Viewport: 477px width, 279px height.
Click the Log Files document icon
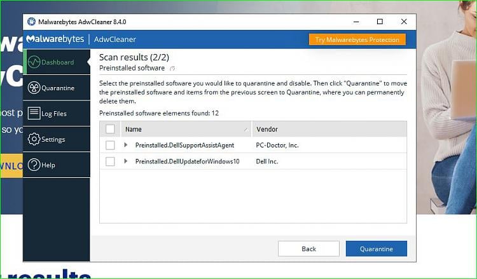click(x=34, y=113)
